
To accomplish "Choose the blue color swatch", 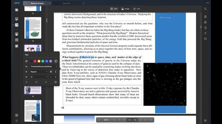I will coord(47,61).
